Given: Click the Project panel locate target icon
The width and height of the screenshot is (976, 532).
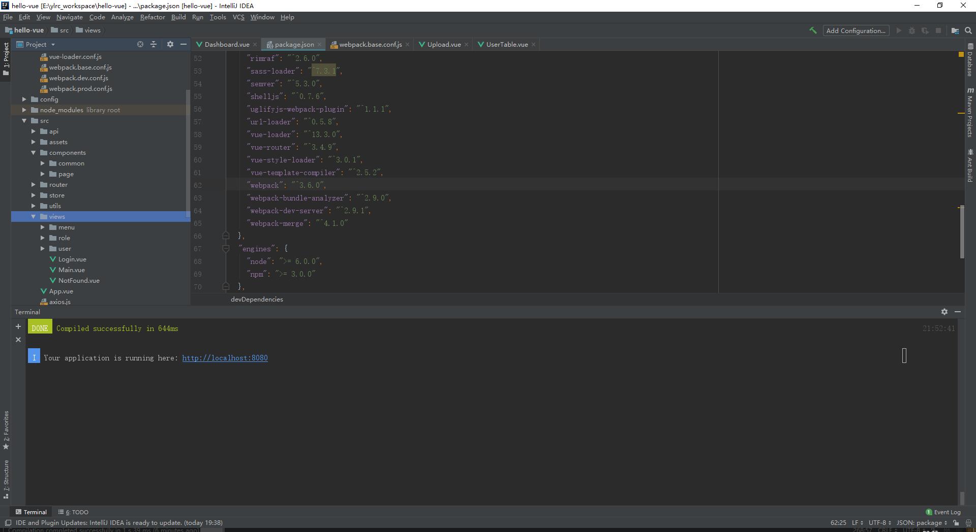Looking at the screenshot, I should [140, 44].
